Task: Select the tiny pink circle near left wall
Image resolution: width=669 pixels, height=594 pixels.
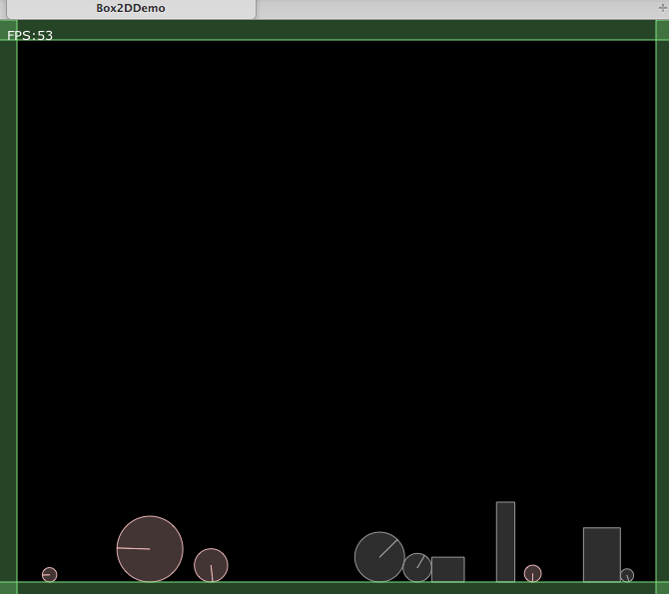Action: click(x=50, y=574)
